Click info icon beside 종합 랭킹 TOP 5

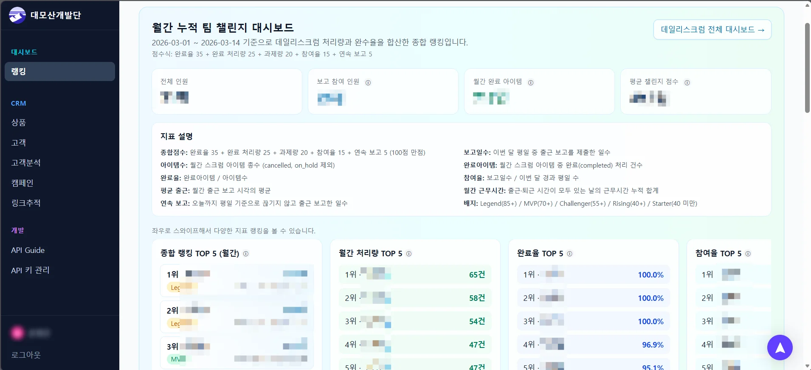[x=246, y=254]
